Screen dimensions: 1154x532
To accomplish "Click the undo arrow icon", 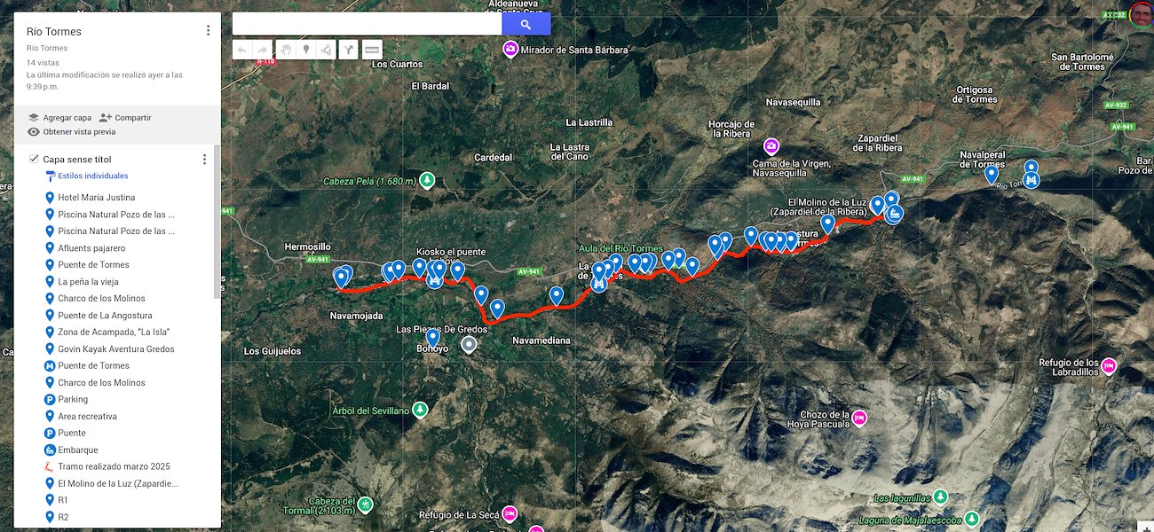I will pyautogui.click(x=242, y=50).
